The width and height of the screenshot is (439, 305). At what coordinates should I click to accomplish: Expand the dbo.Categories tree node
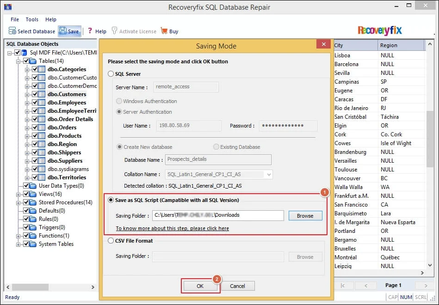point(27,70)
